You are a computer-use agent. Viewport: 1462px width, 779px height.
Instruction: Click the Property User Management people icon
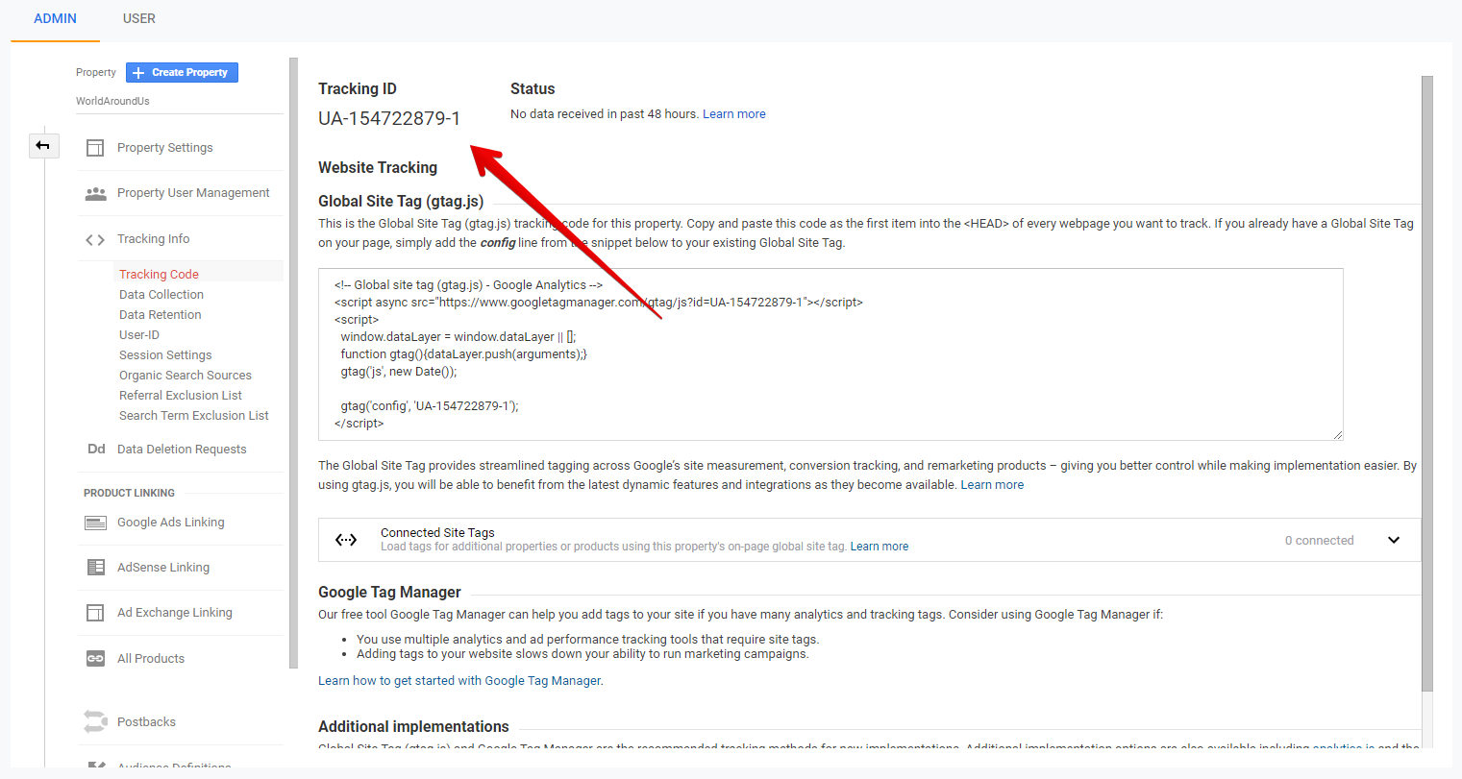[95, 193]
